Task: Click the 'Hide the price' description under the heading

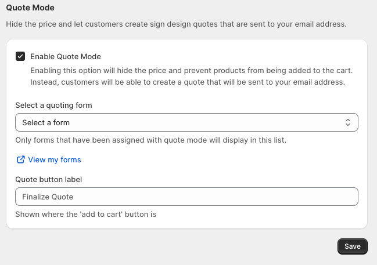Action: (175, 24)
